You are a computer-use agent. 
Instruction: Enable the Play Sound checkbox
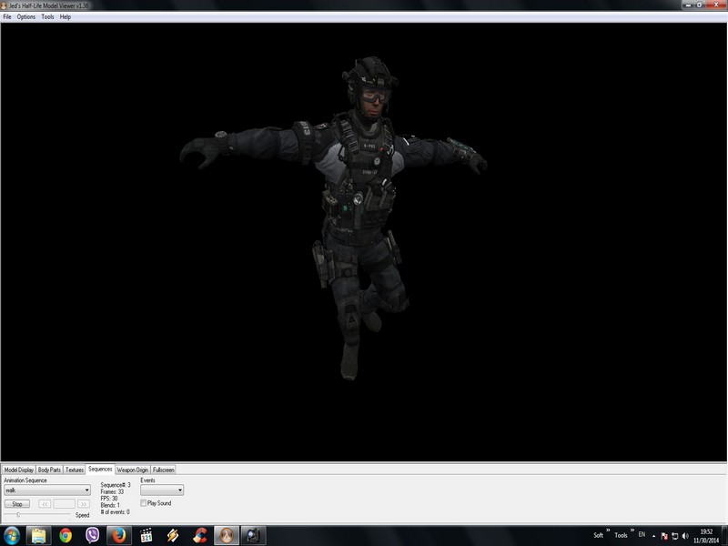coord(144,503)
